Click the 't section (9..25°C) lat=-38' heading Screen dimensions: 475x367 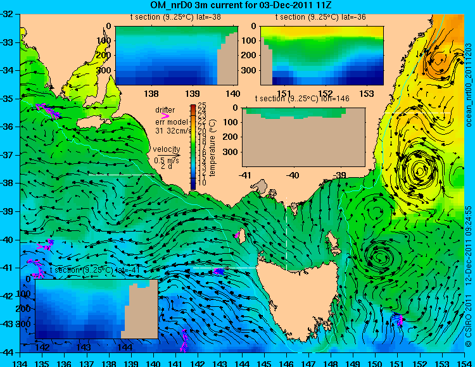point(175,17)
